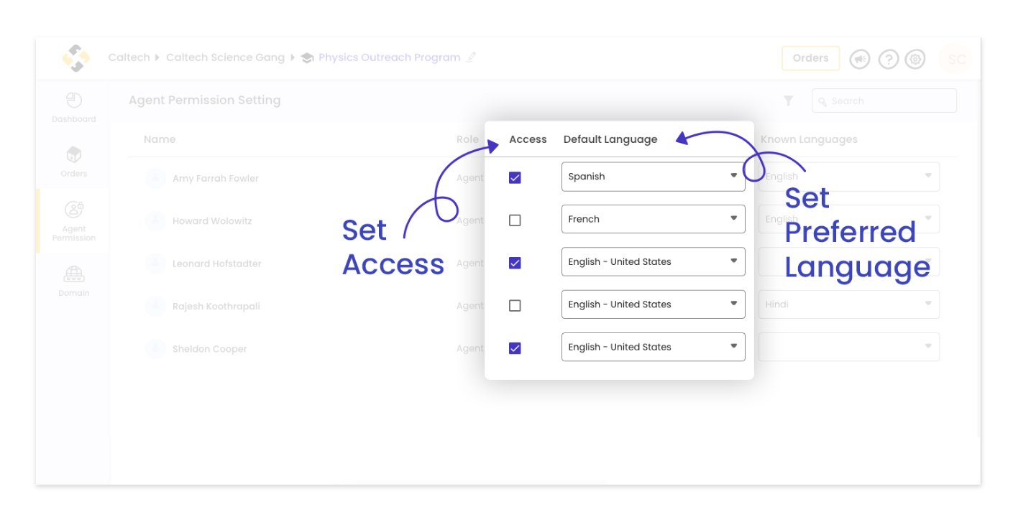1013x527 pixels.
Task: Uncheck access for Leonard Hofstadter
Action: point(515,263)
